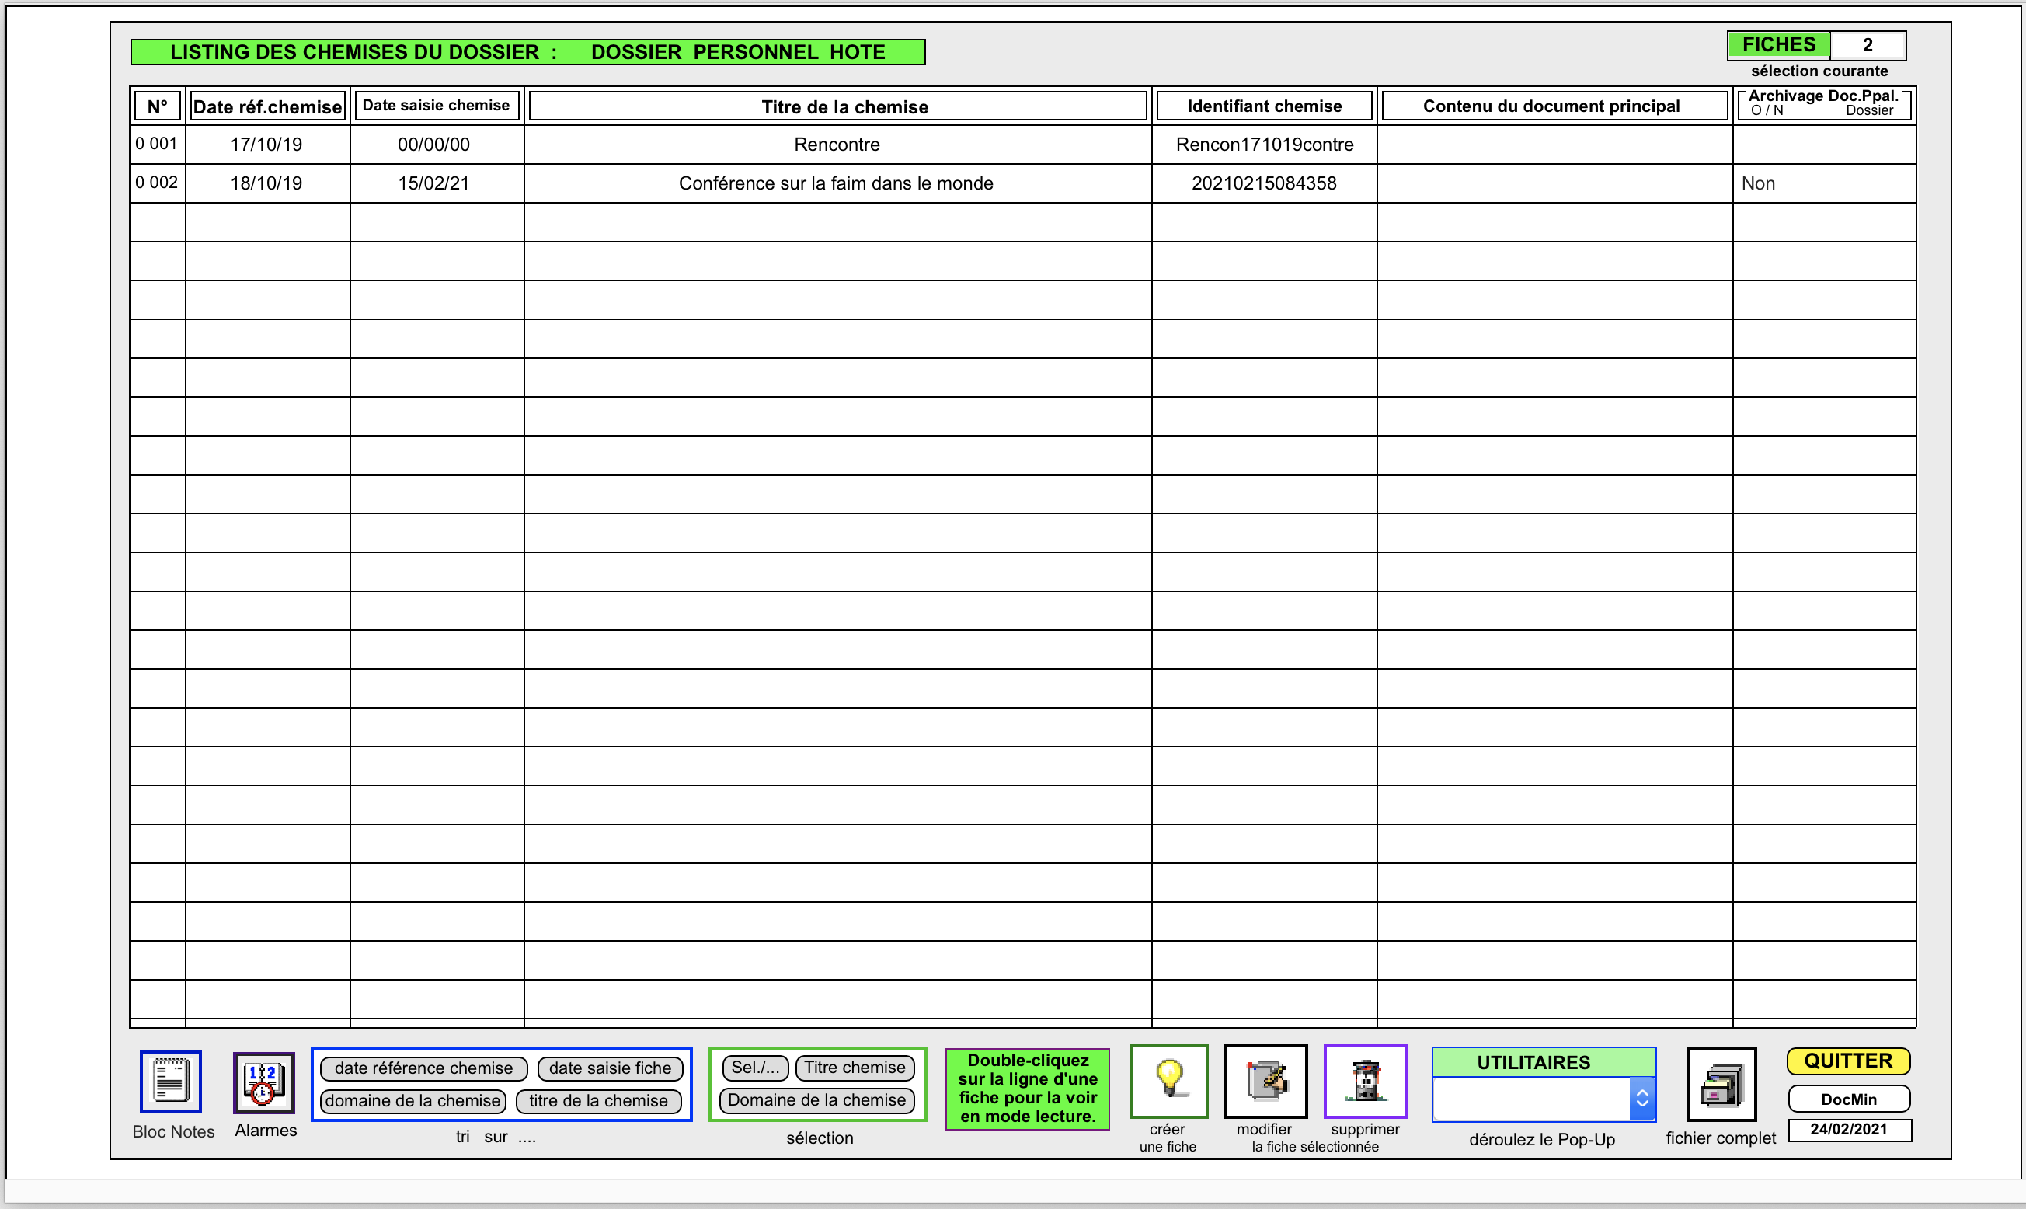Image resolution: width=2026 pixels, height=1209 pixels.
Task: Open the Alarmes clock icon
Action: (x=264, y=1082)
